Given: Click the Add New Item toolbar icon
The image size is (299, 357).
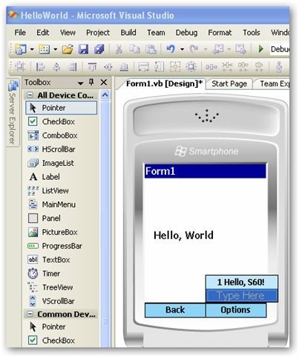Looking at the screenshot, I should pyautogui.click(x=45, y=49).
